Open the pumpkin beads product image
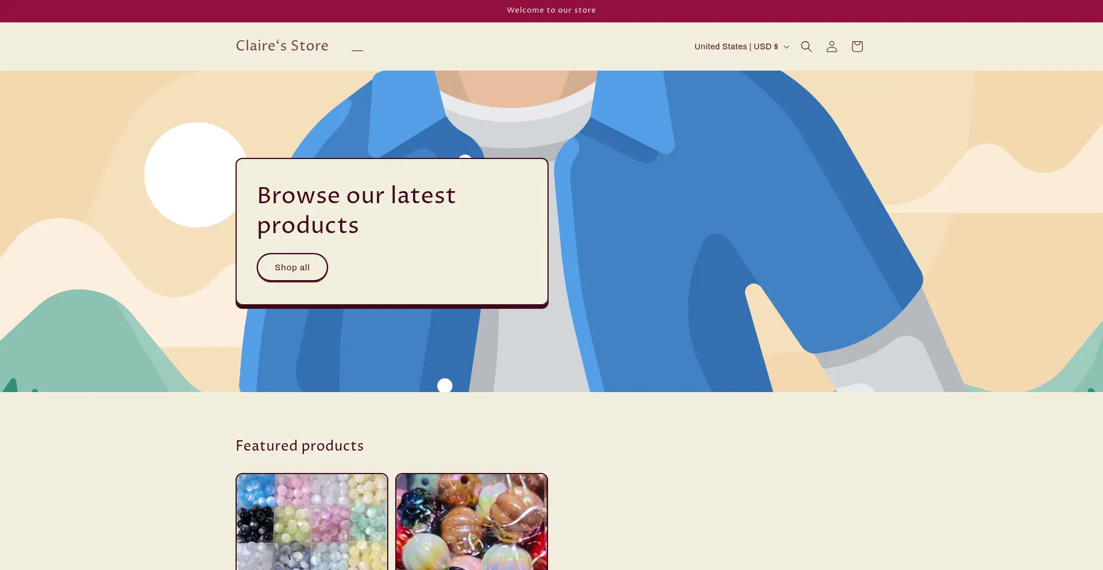The image size is (1103, 570). click(x=472, y=522)
